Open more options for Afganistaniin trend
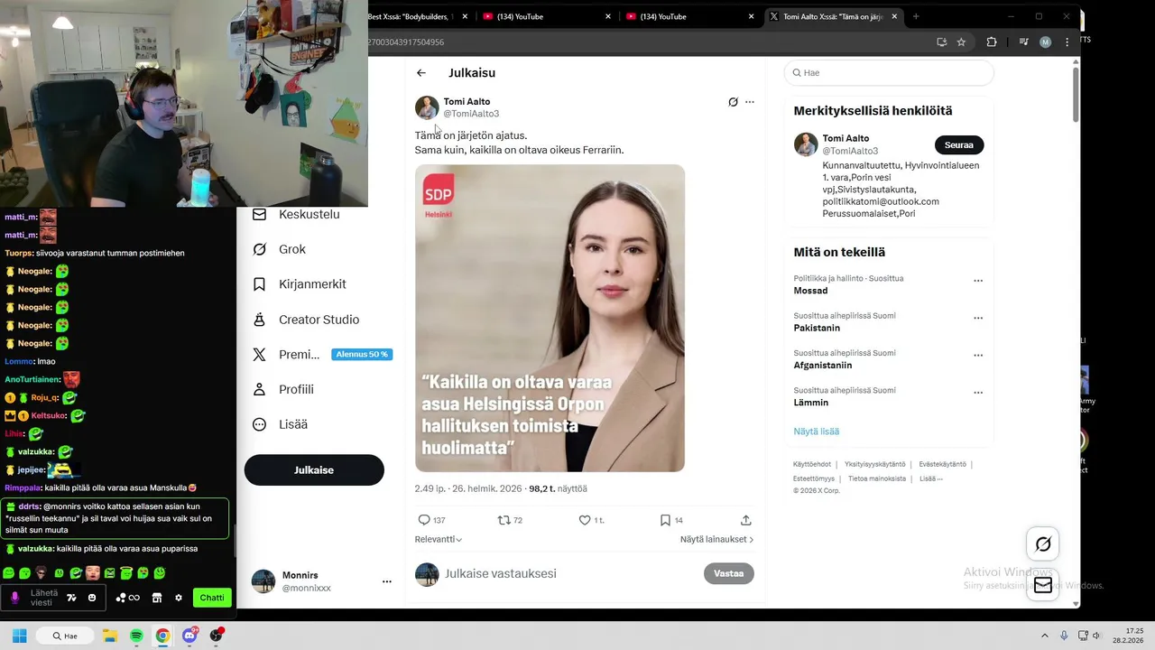1155x650 pixels. [x=978, y=356]
